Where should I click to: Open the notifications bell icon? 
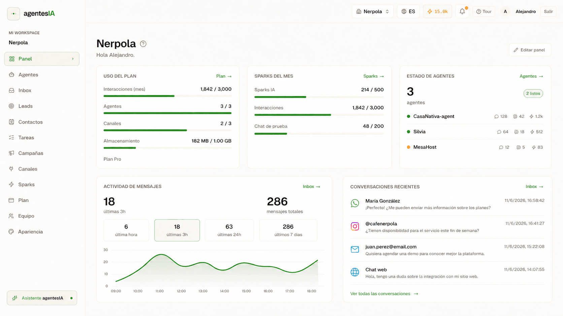pos(462,11)
